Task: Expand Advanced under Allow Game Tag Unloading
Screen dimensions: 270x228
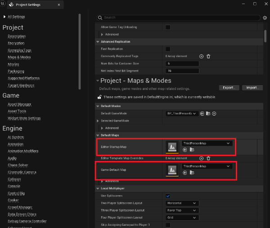Action: (102, 35)
